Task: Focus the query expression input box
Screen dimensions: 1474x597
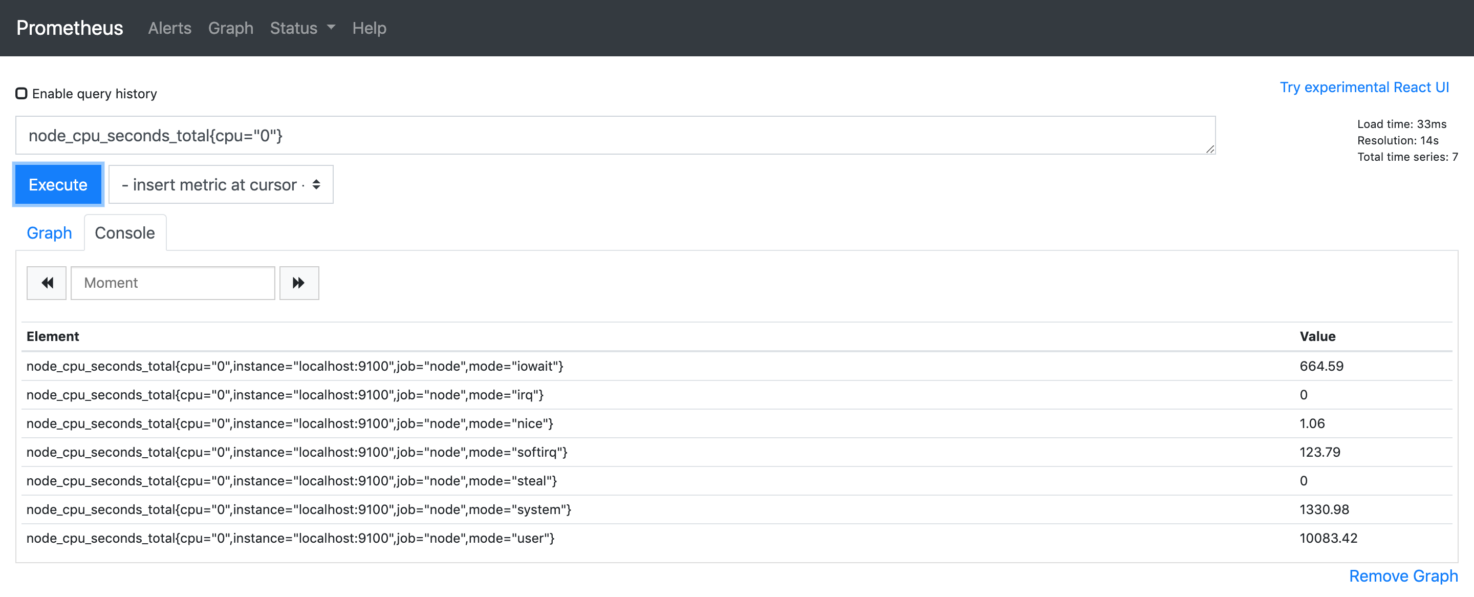Action: (x=615, y=136)
